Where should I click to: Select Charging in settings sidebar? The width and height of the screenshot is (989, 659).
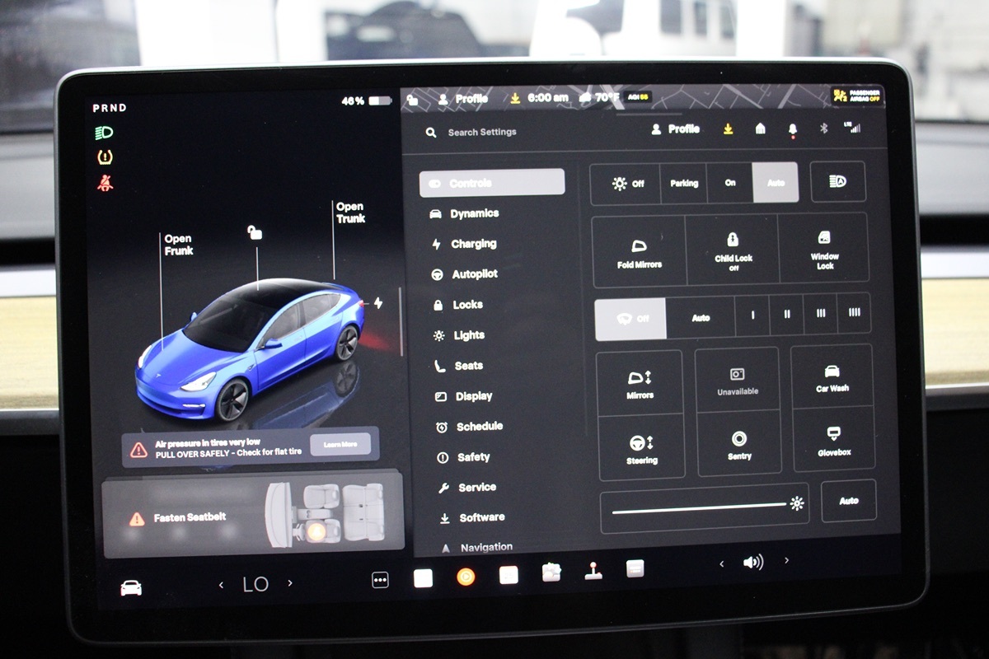[x=473, y=244]
